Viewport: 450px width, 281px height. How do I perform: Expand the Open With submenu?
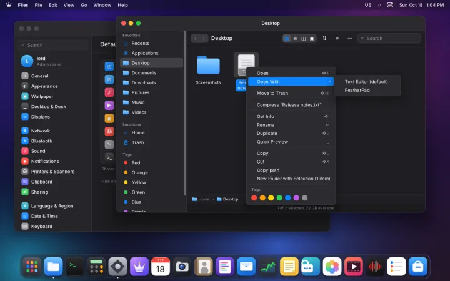291,82
